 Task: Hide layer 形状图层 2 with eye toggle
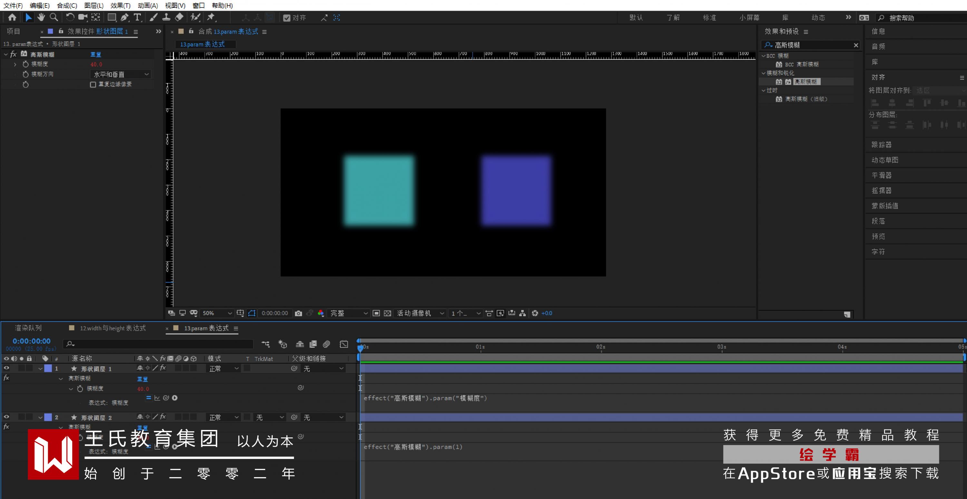pos(6,417)
